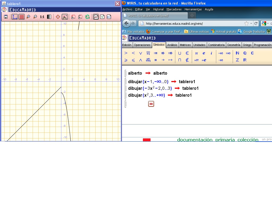Viewport: 272px width, 204px height.
Task: Toggle the Ab labels button in tablero1
Action: pos(96,17)
